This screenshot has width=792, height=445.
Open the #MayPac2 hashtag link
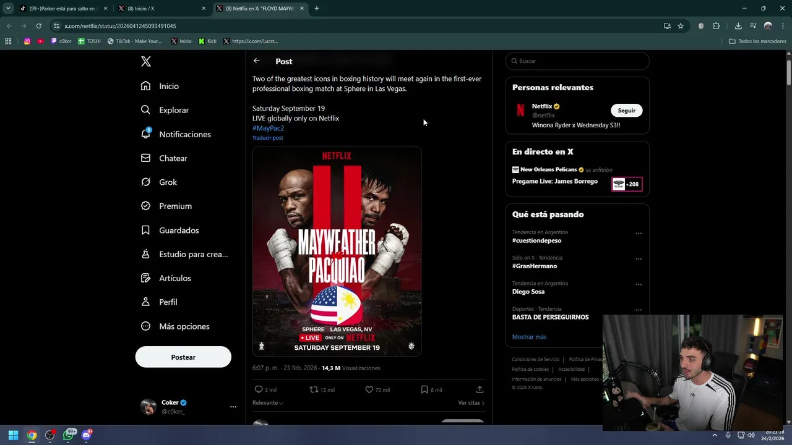(x=268, y=128)
